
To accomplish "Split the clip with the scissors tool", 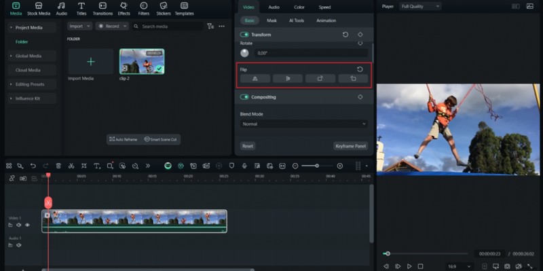I will point(71,166).
